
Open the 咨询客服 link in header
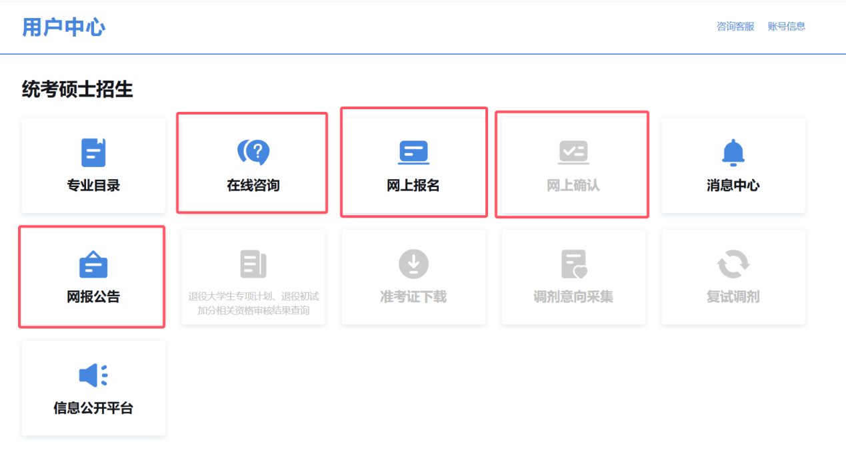click(735, 27)
